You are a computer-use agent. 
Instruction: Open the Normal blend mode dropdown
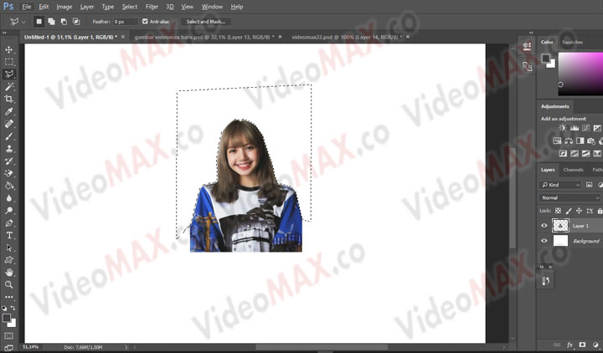point(569,197)
